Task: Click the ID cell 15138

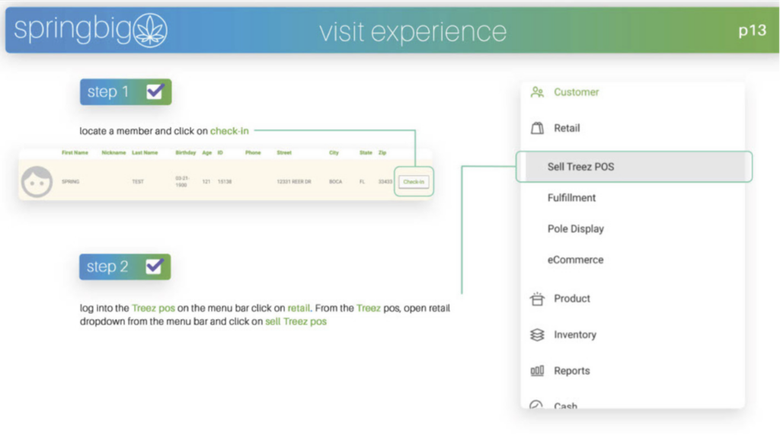Action: [225, 181]
